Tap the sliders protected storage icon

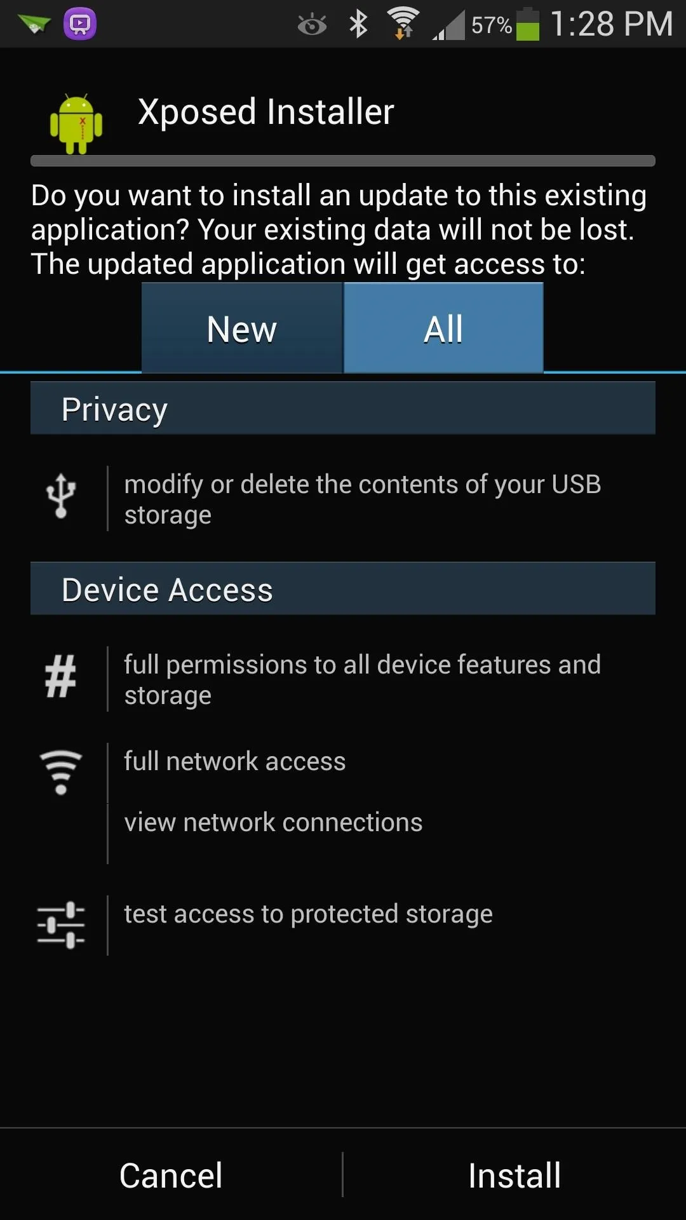click(x=61, y=925)
